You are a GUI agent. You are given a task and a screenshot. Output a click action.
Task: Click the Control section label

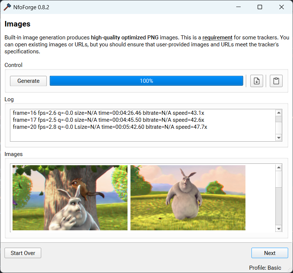click(x=14, y=65)
